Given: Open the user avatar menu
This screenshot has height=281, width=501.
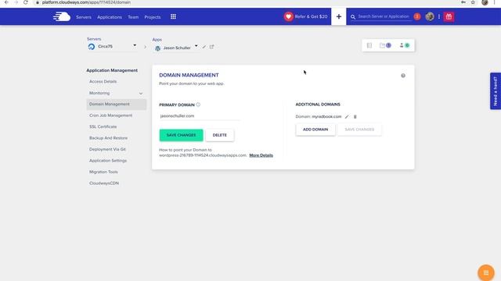Looking at the screenshot, I should point(430,16).
